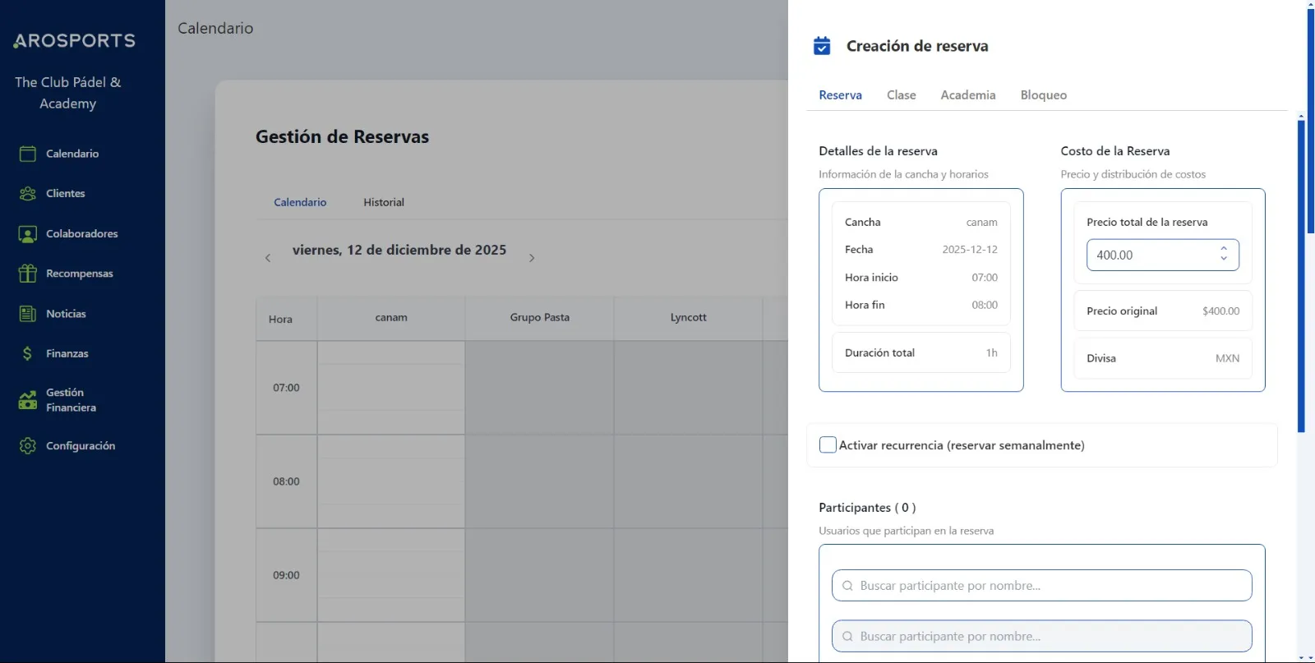This screenshot has width=1315, height=663.
Task: Go to previous day with left arrow
Action: pos(268,258)
